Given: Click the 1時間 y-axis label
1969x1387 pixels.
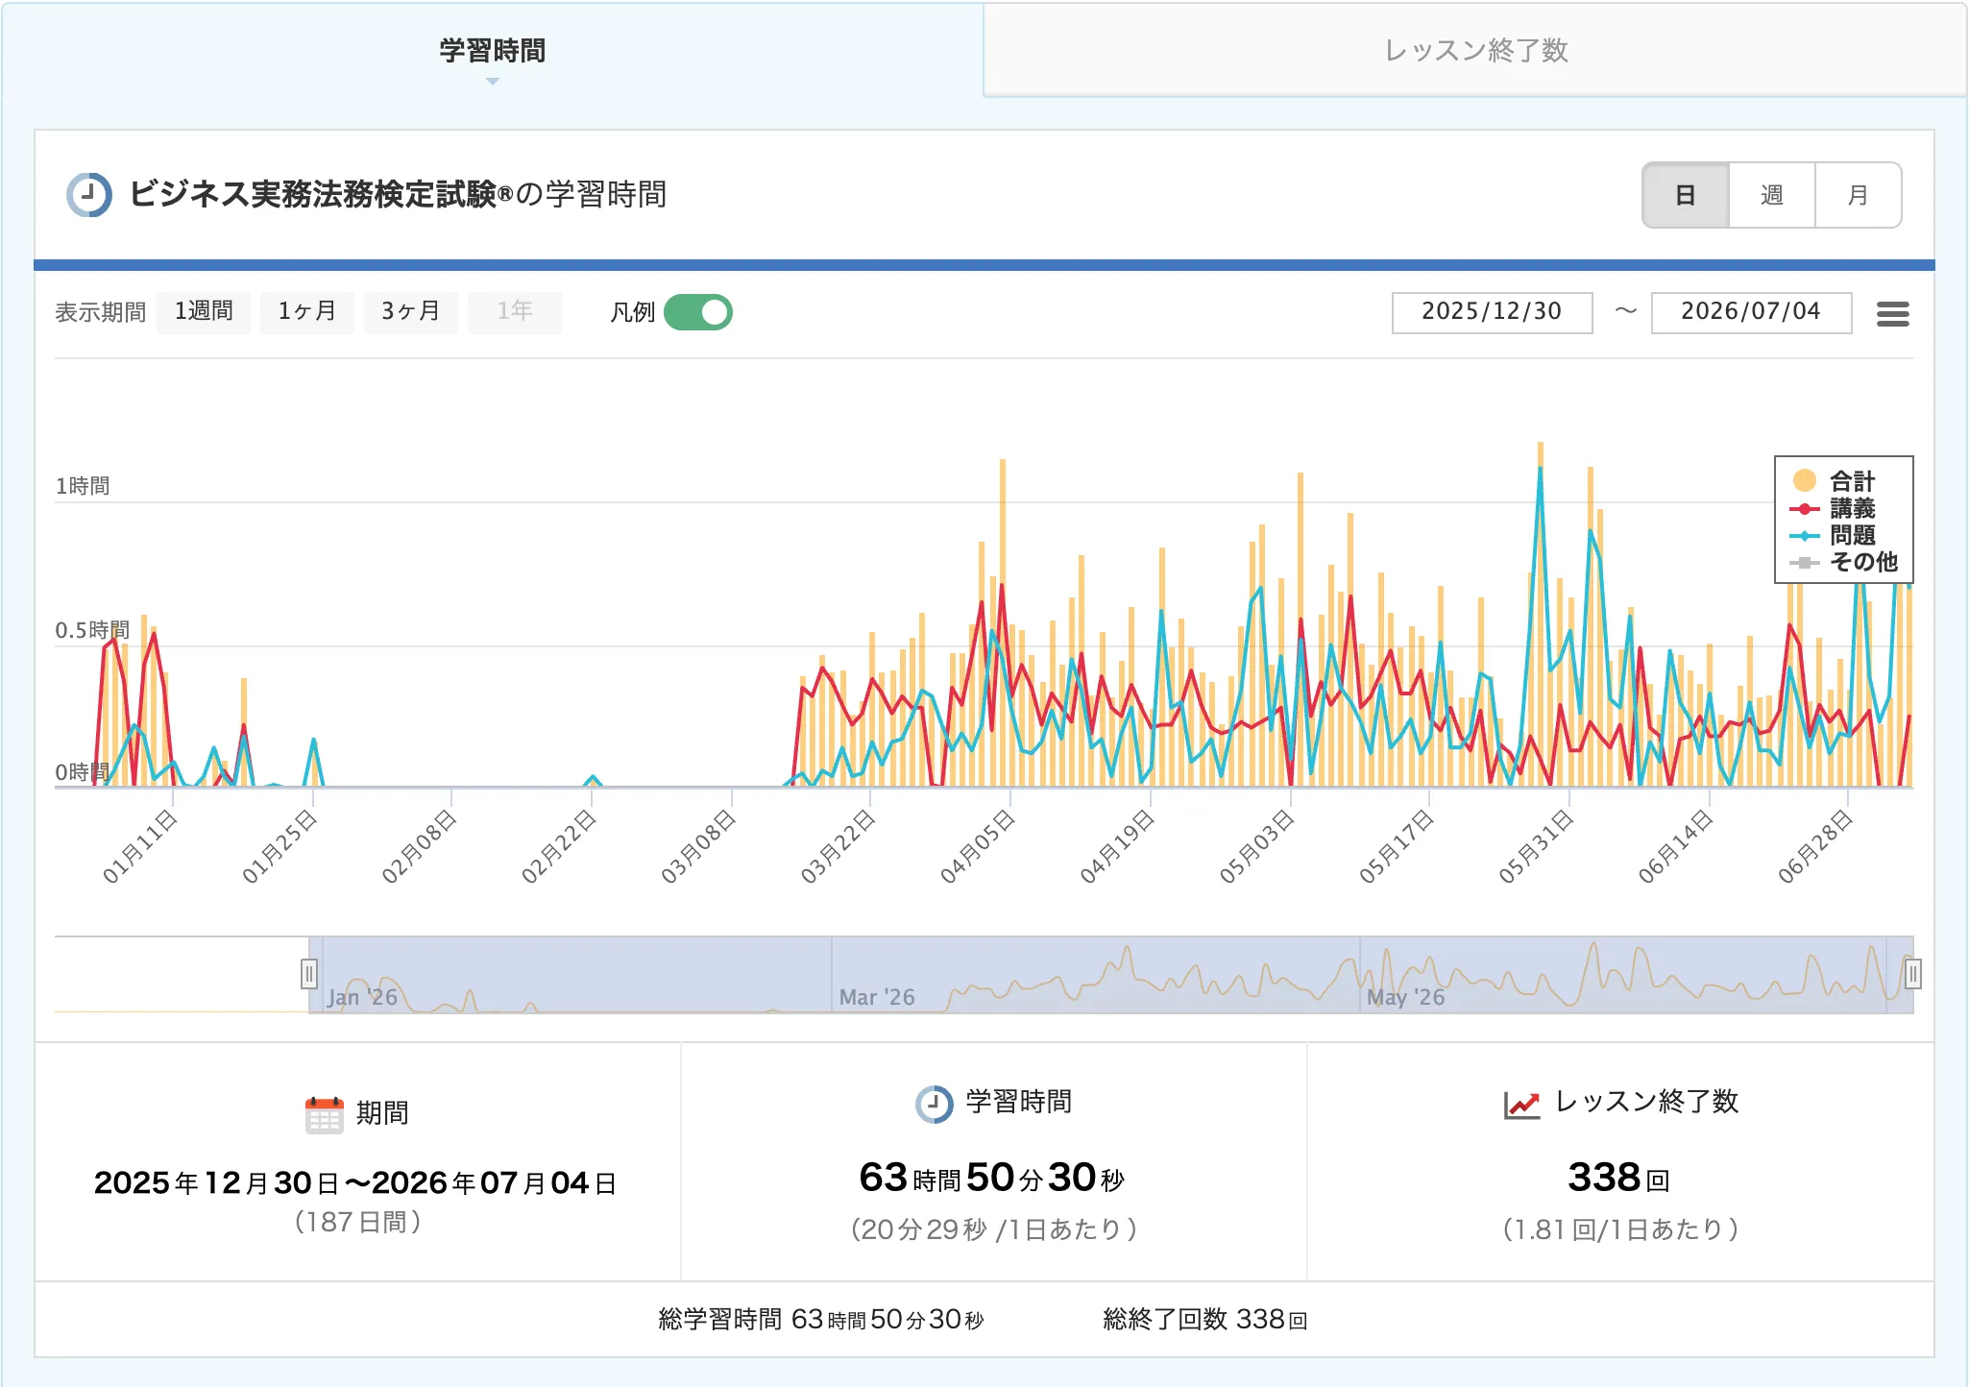Looking at the screenshot, I should (83, 486).
